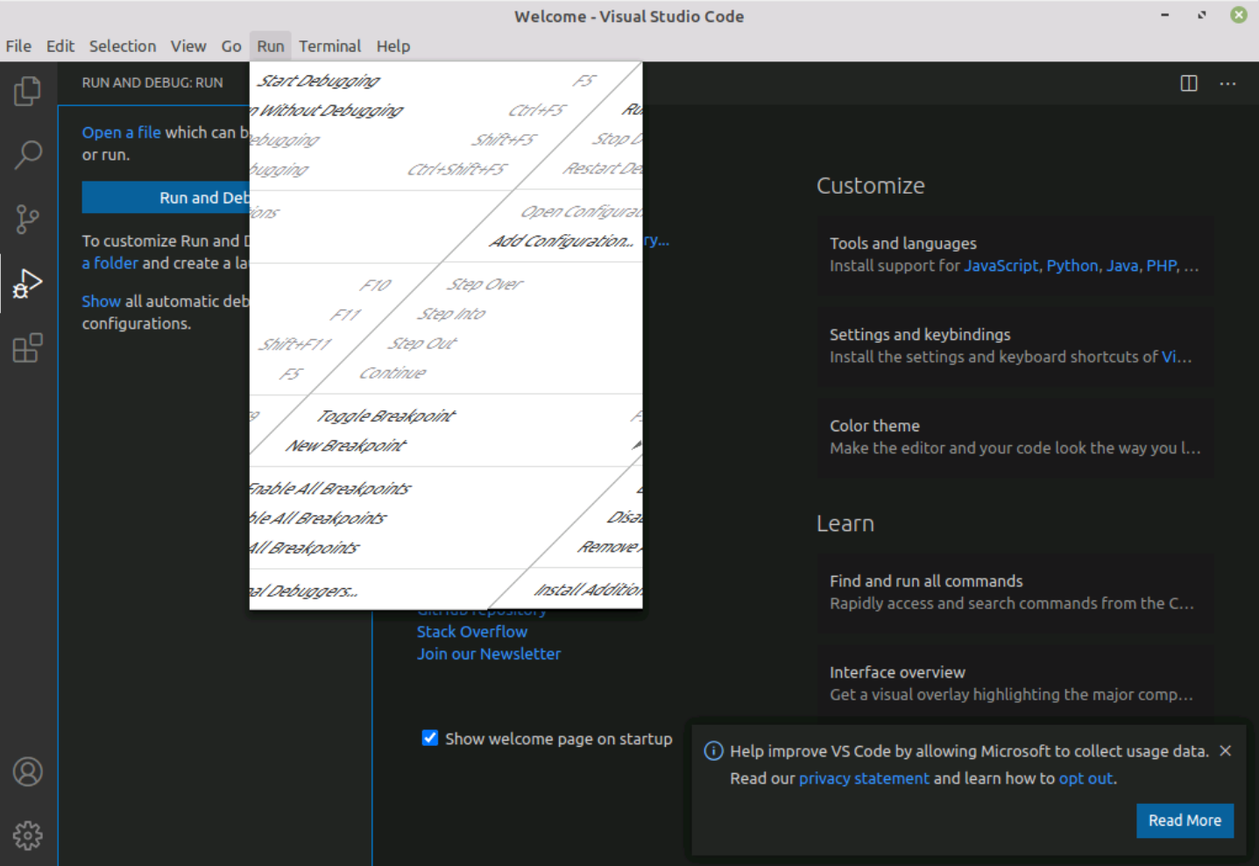Click the Read More button

(x=1185, y=820)
